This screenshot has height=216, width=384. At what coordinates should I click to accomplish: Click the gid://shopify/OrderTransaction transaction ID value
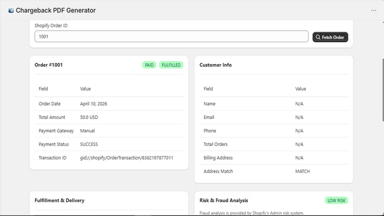click(x=126, y=158)
